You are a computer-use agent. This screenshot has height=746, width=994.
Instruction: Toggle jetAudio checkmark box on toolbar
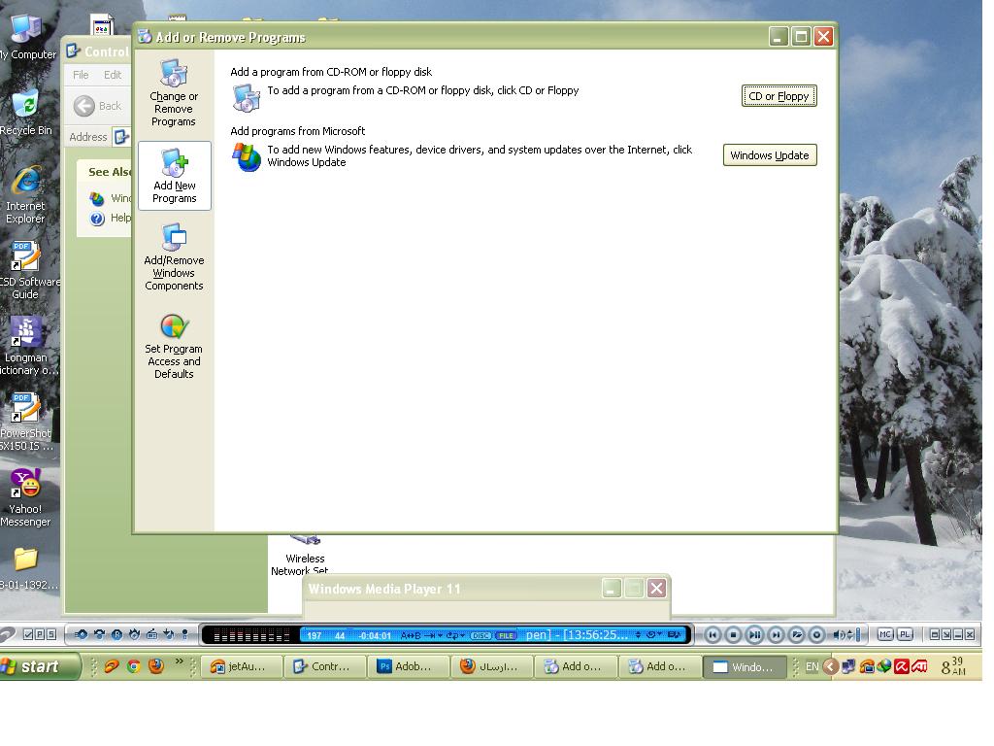28,634
